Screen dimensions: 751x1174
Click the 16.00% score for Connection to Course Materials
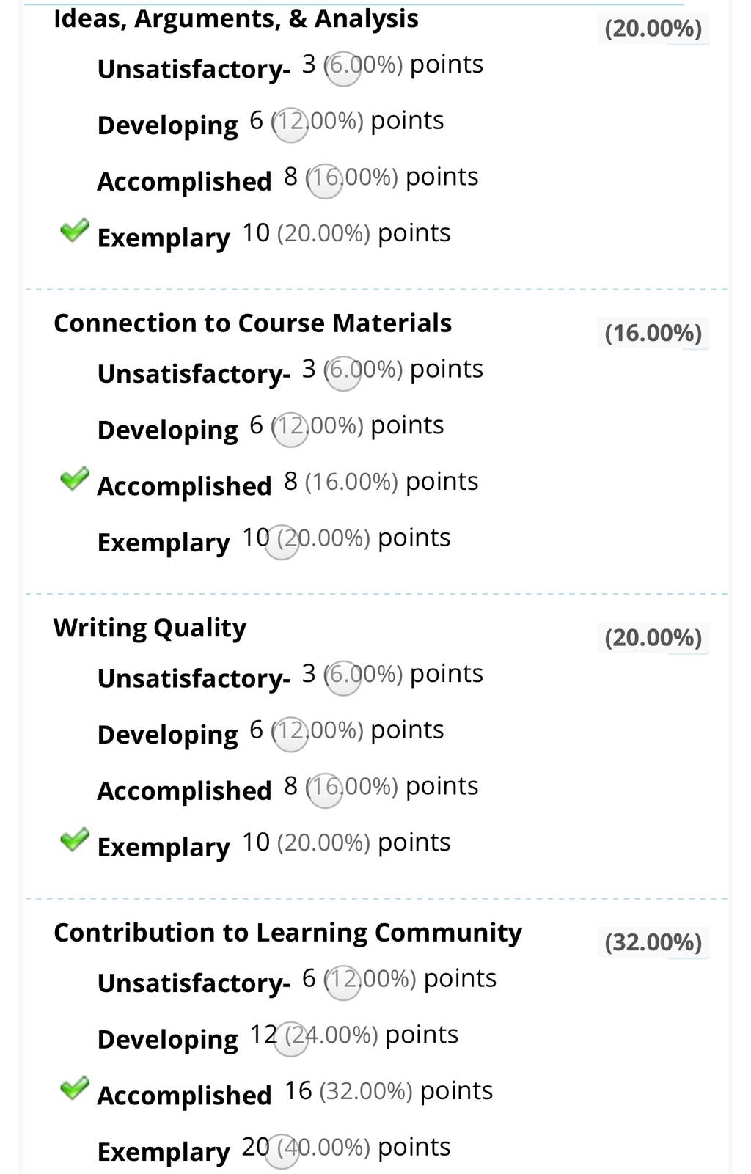point(653,333)
